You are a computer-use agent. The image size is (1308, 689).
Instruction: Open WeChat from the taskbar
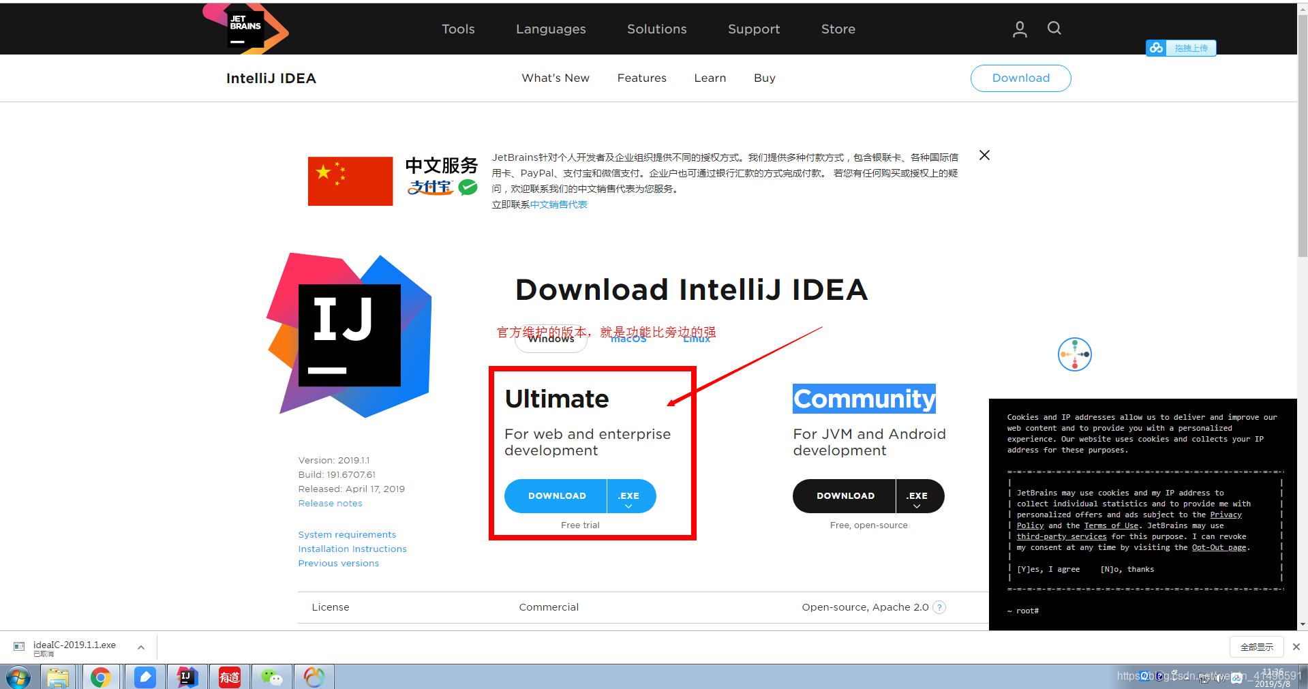pos(272,677)
